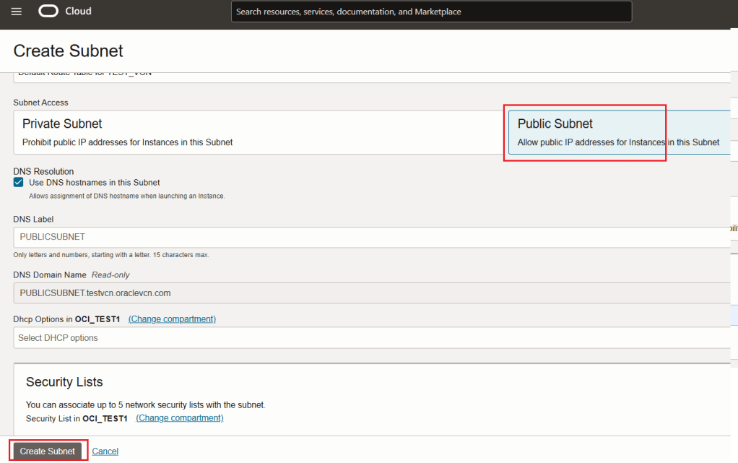Viewport: 738px width, 463px height.
Task: Focus the resources and services search bar
Action: click(431, 12)
